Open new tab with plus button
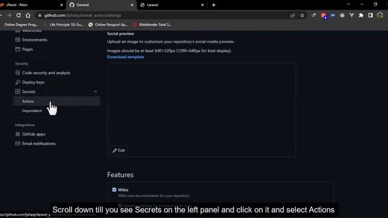This screenshot has width=388, height=218. pos(214,5)
